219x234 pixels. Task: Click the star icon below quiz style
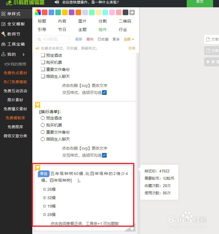click(x=132, y=229)
